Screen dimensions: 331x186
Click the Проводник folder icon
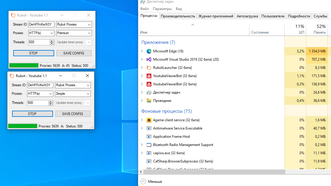(149, 101)
